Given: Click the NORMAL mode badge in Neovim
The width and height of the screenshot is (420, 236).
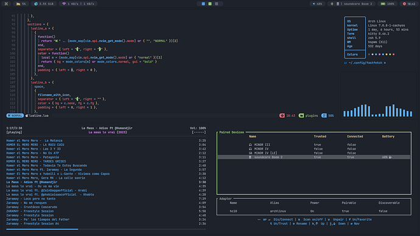Looking at the screenshot, I should [15, 116].
